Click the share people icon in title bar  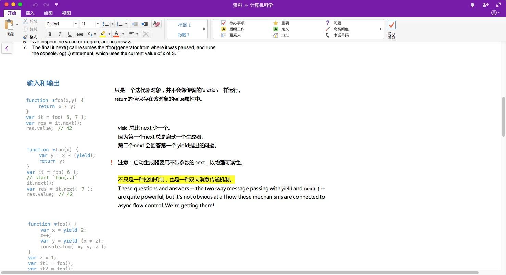tap(485, 5)
